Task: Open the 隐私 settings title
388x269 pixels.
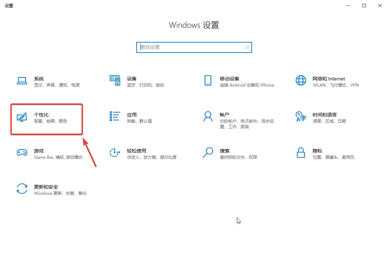Action: tap(317, 151)
